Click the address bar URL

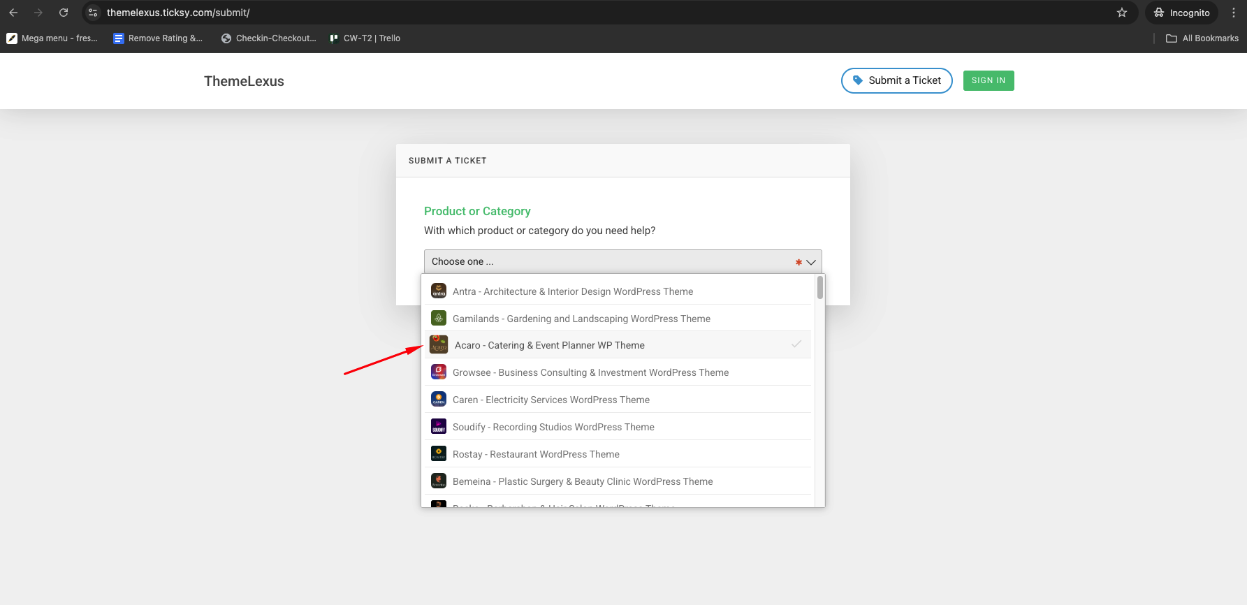point(178,13)
